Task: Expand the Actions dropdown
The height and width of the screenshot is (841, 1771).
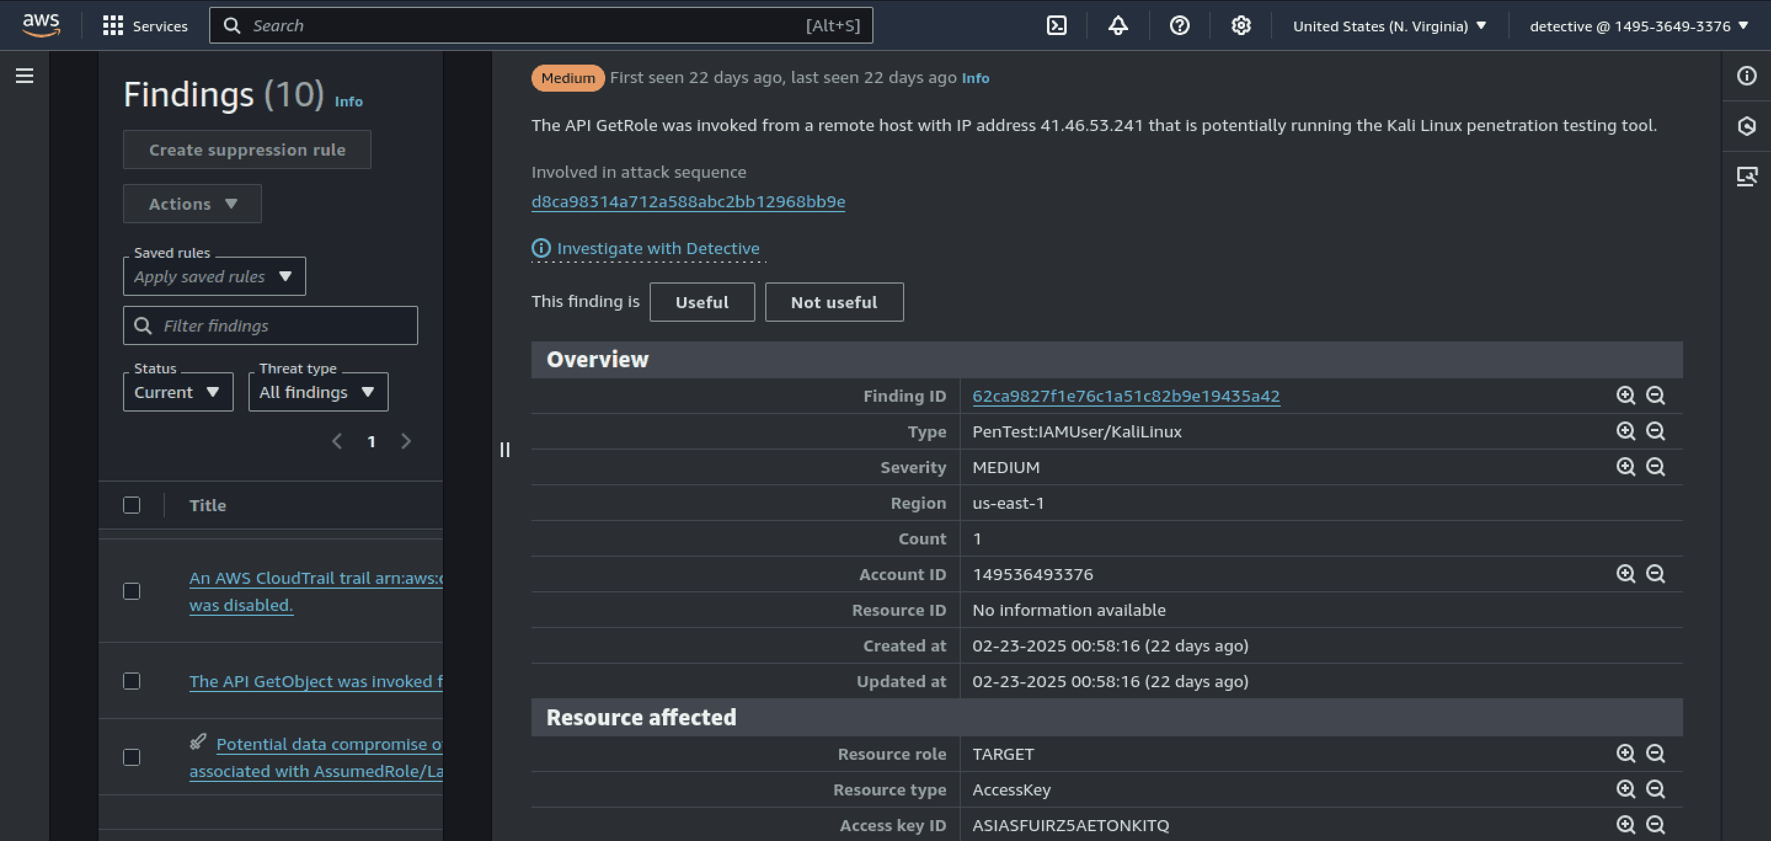Action: pos(193,204)
